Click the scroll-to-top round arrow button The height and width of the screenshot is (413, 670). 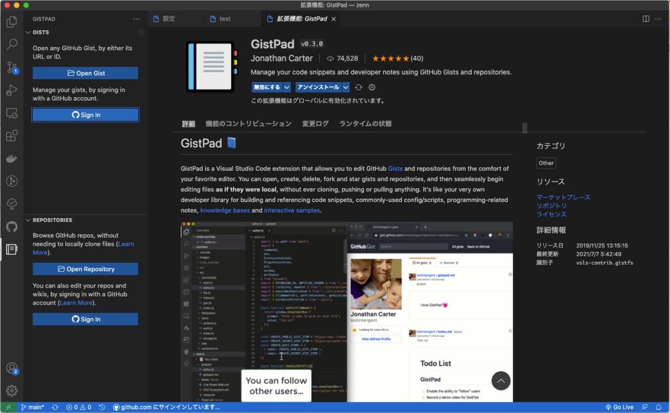coord(501,381)
